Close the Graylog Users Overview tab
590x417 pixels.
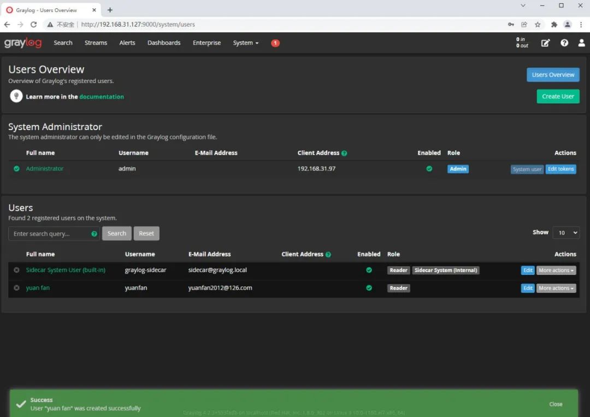tap(94, 10)
